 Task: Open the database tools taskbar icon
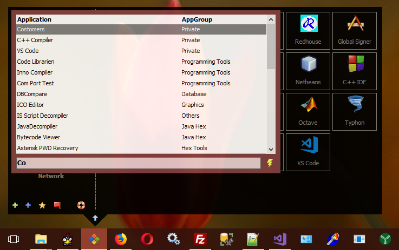click(x=226, y=239)
